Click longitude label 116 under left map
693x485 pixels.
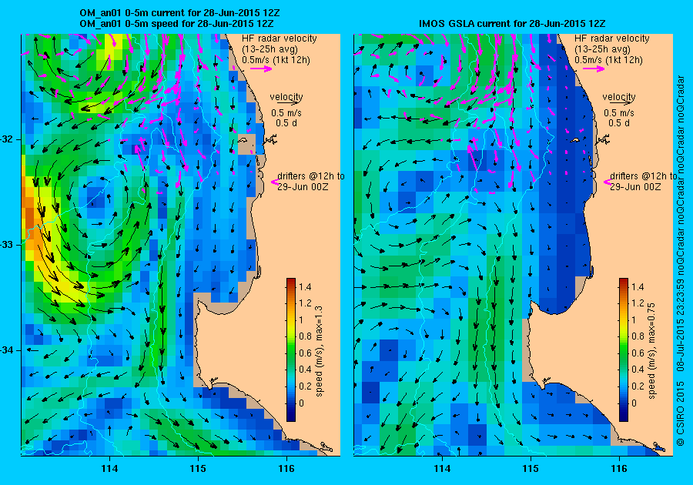(286, 469)
